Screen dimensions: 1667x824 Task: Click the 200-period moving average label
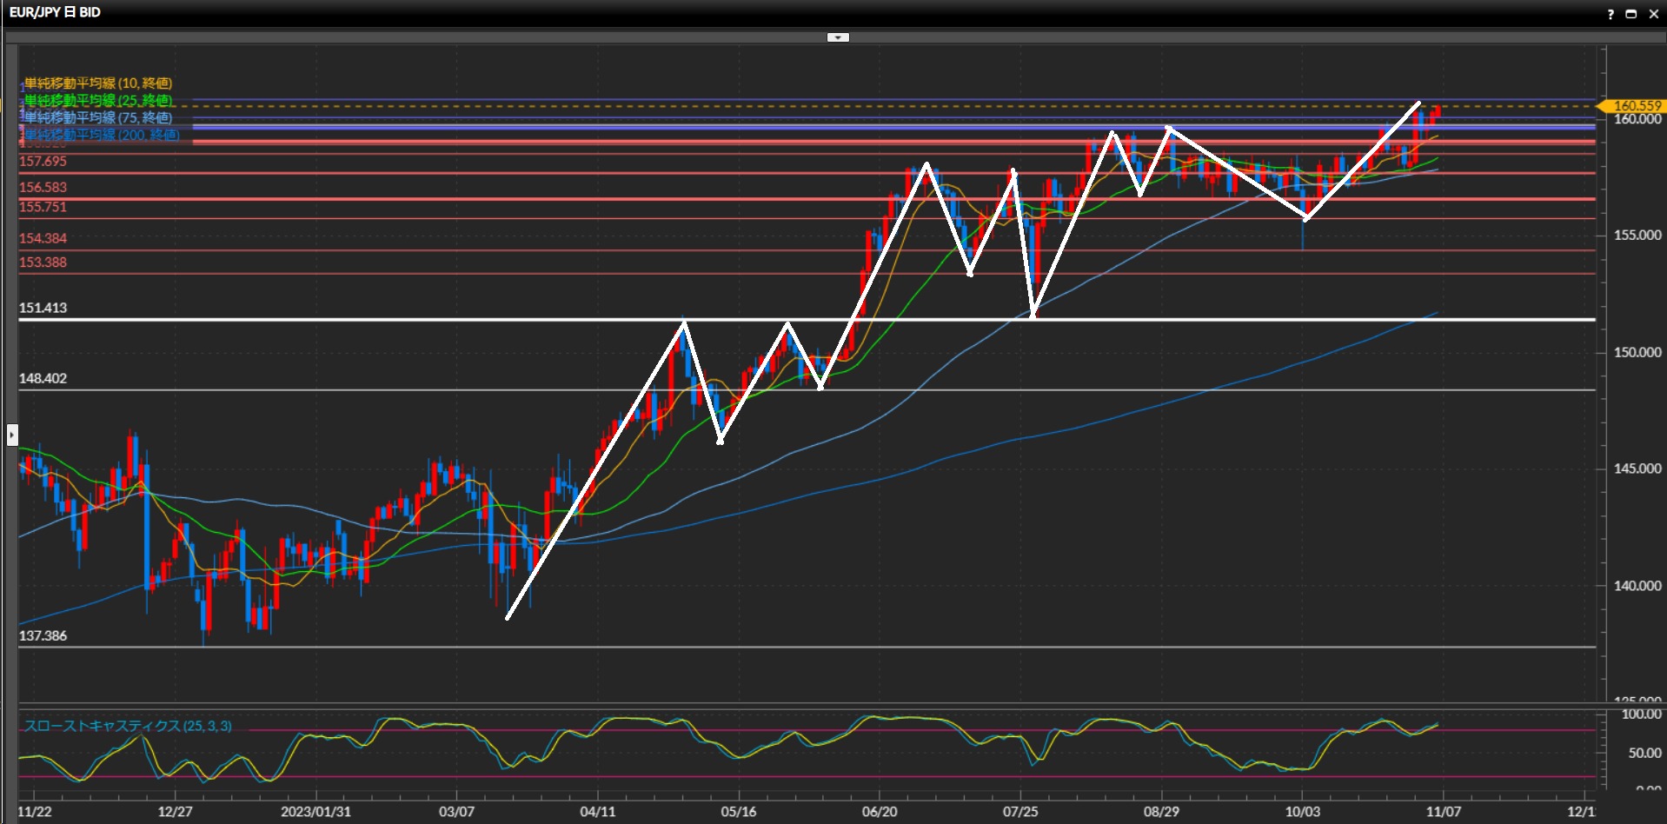click(x=102, y=135)
